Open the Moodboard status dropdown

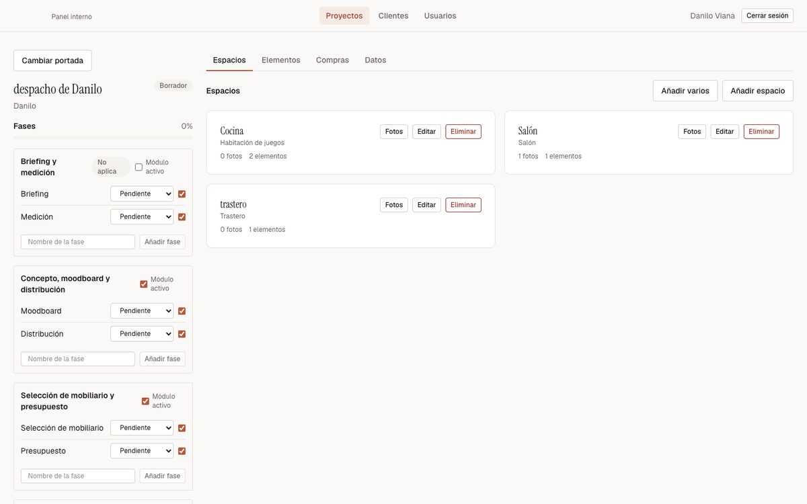142,310
